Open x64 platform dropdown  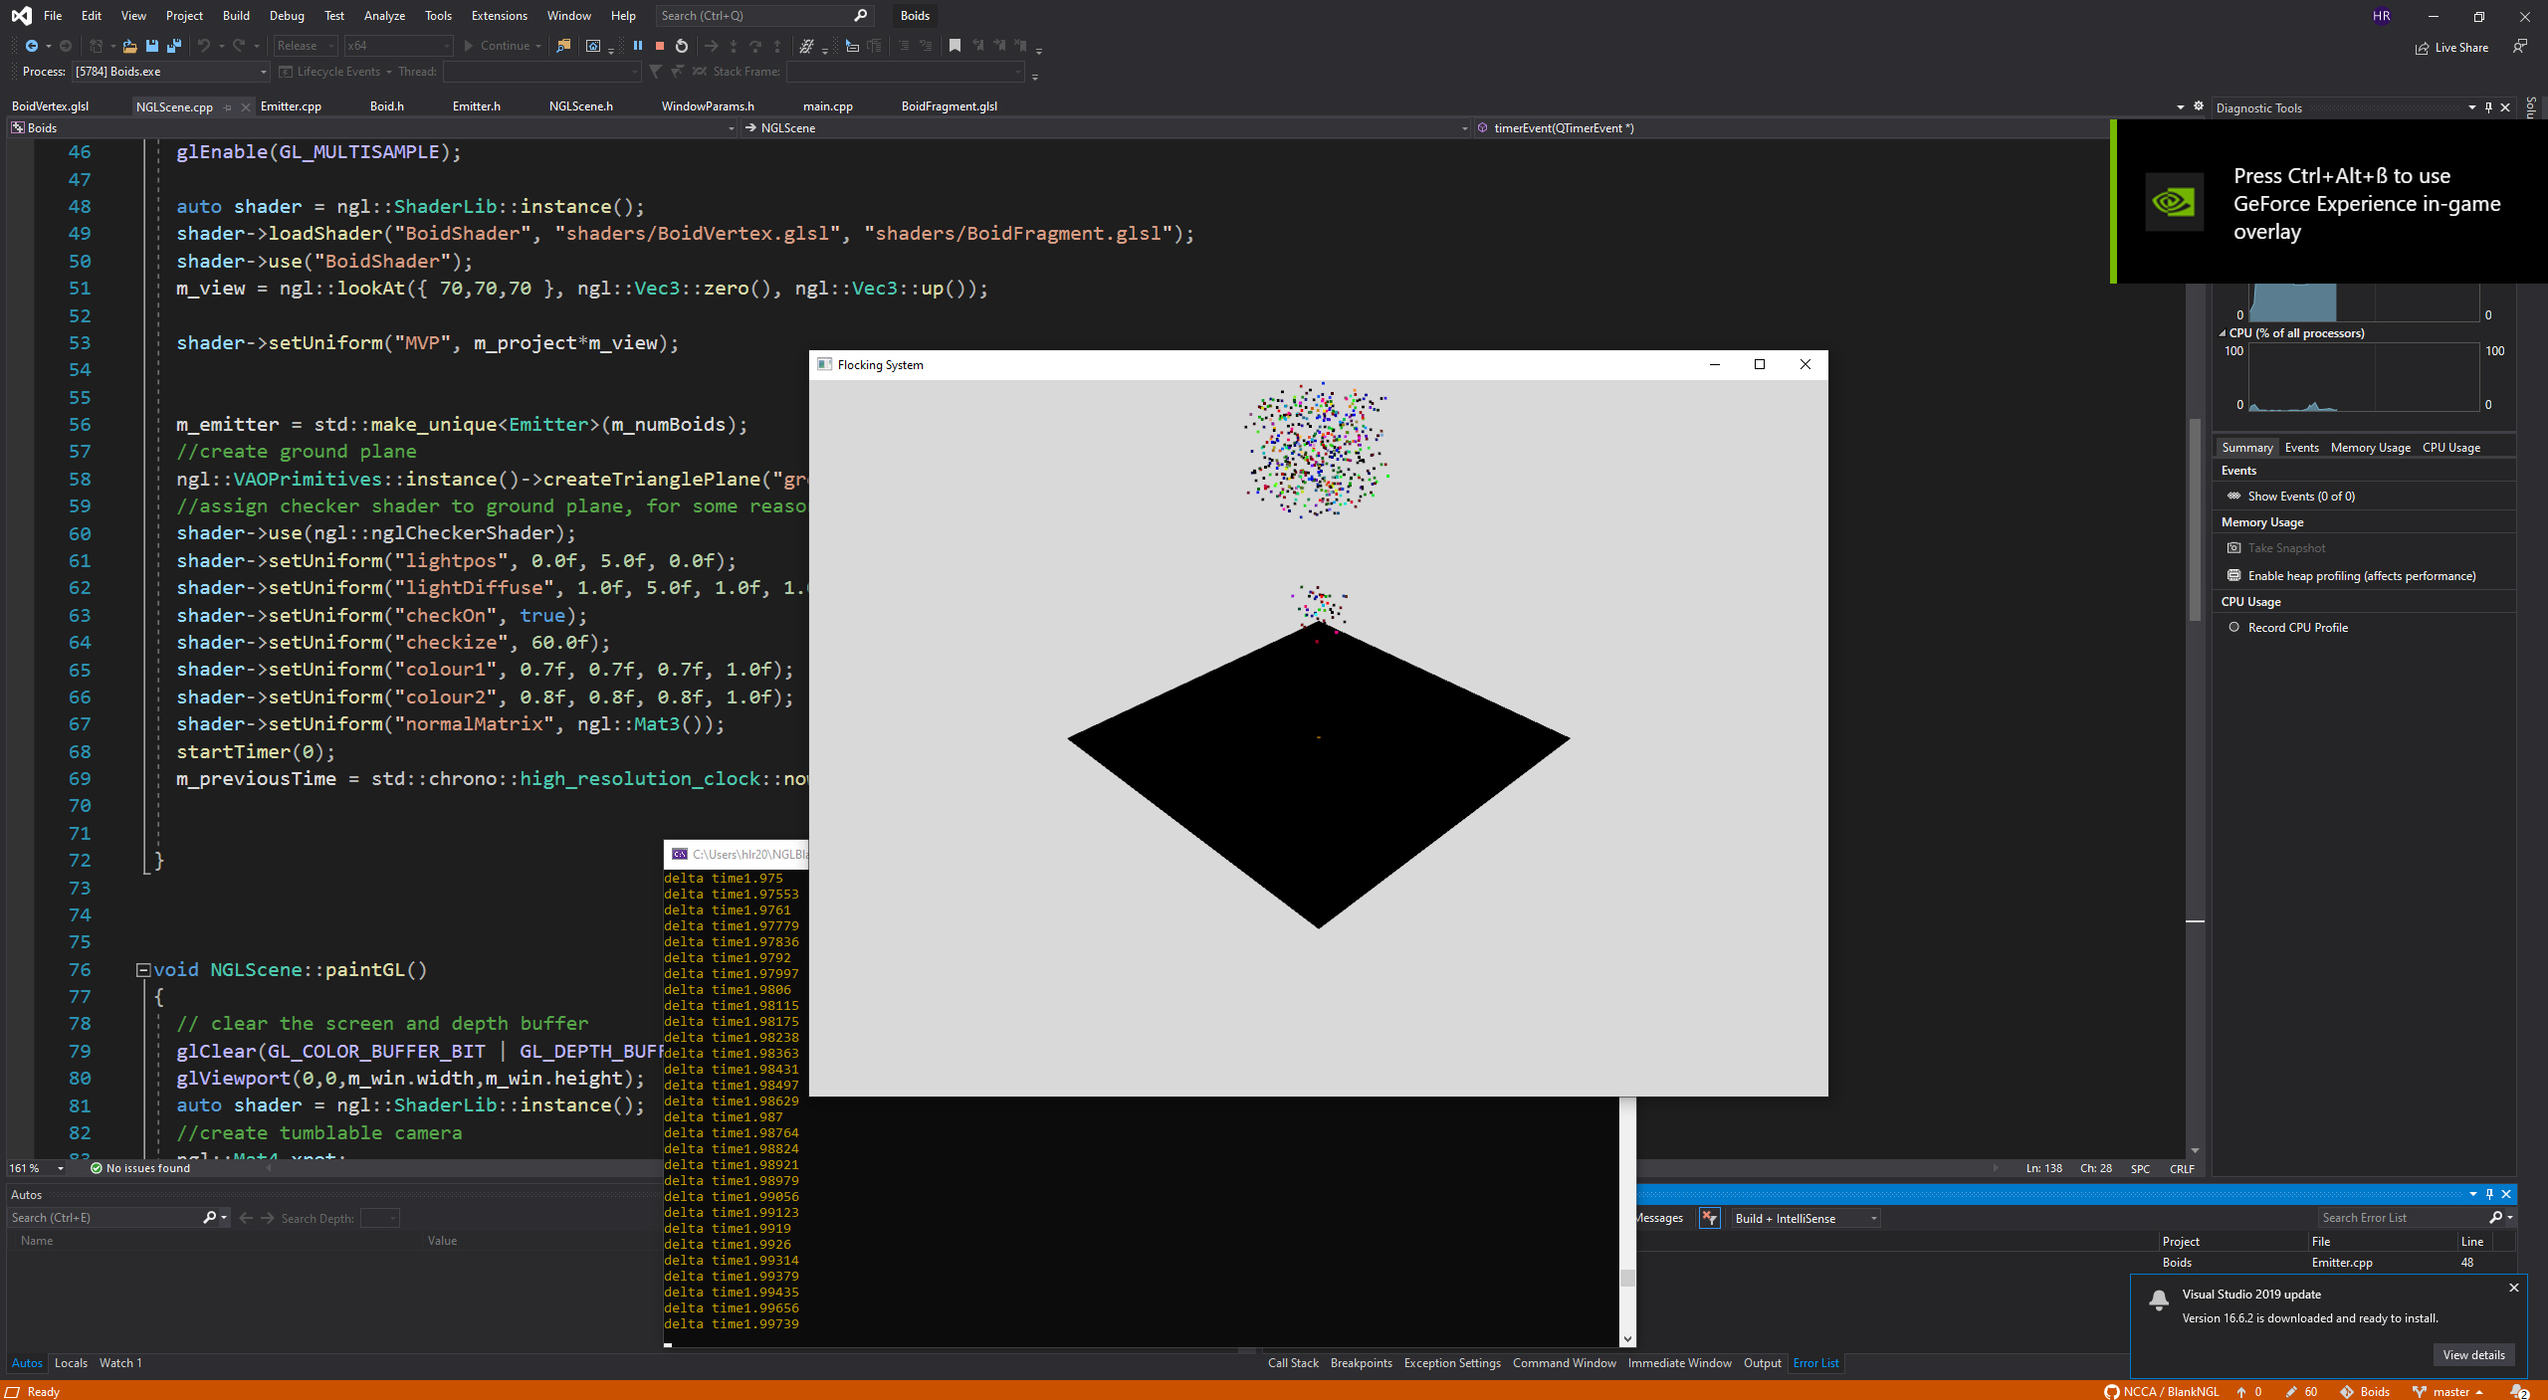[x=398, y=46]
